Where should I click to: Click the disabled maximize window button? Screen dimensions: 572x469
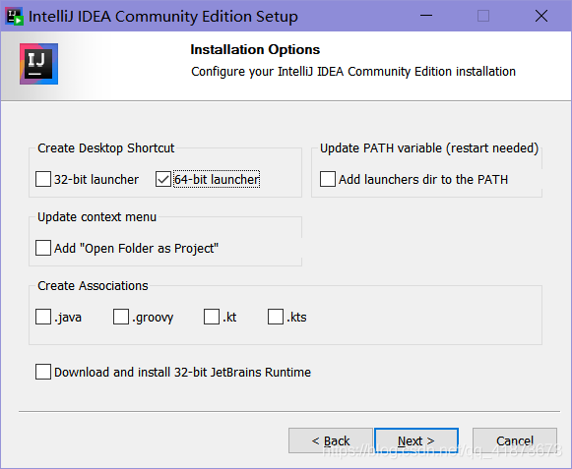pyautogui.click(x=483, y=16)
